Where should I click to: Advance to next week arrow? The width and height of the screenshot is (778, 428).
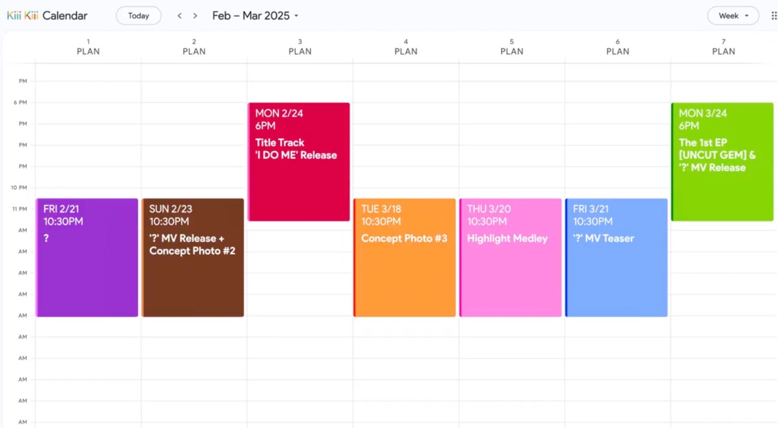(x=195, y=16)
